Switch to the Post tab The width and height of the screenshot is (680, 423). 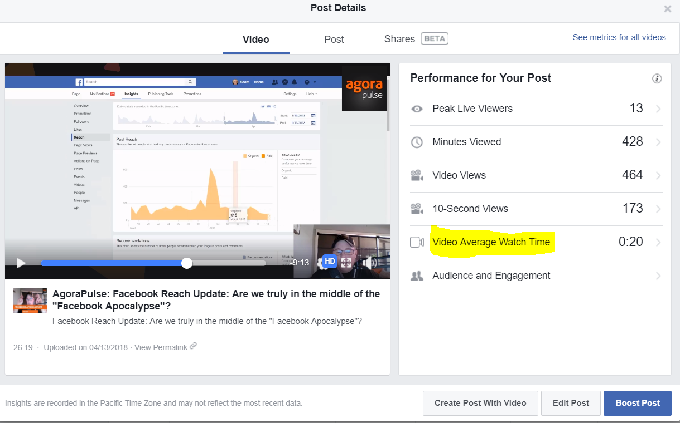click(334, 39)
